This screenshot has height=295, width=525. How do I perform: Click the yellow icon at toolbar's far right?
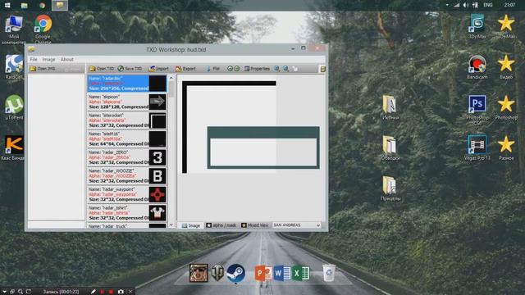click(x=322, y=69)
